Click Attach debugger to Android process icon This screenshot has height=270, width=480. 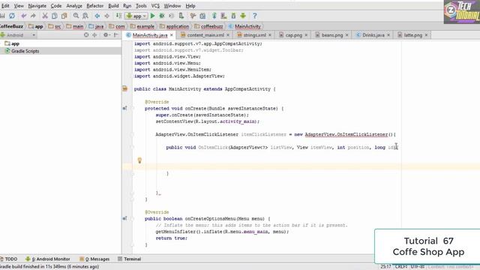click(181, 16)
